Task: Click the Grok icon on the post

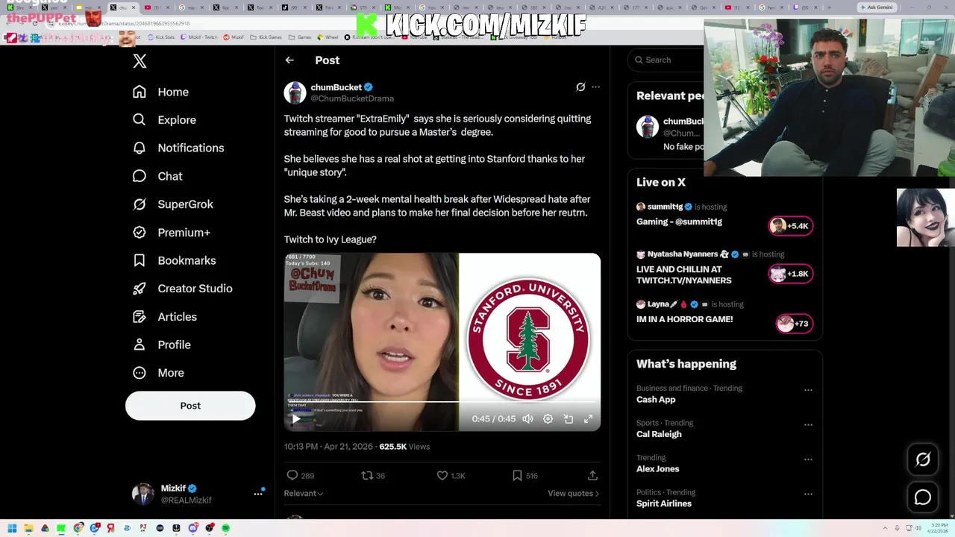Action: click(580, 87)
